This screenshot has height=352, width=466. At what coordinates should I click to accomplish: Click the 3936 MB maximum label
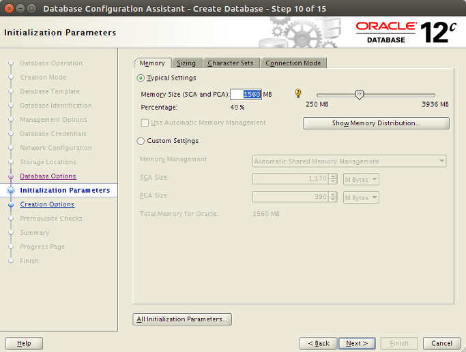(435, 104)
